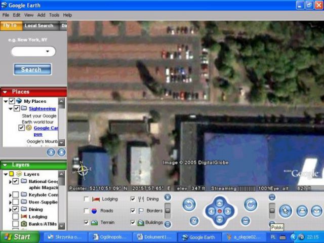
Task: Select the Fly To tab
Action: [x=10, y=25]
